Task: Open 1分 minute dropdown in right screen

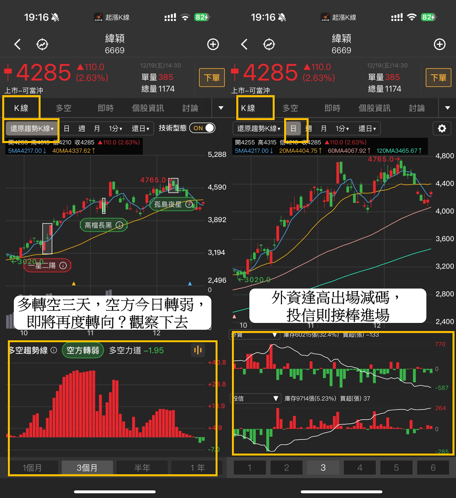Action: coord(342,129)
